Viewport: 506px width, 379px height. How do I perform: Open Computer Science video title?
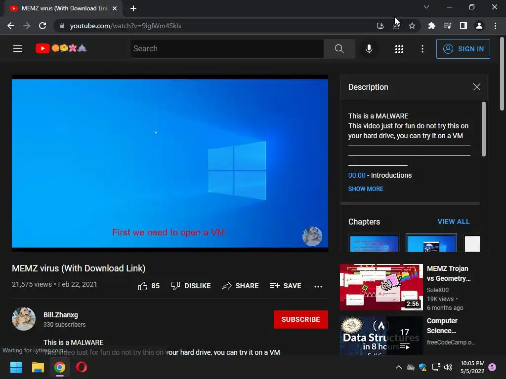coord(442,326)
